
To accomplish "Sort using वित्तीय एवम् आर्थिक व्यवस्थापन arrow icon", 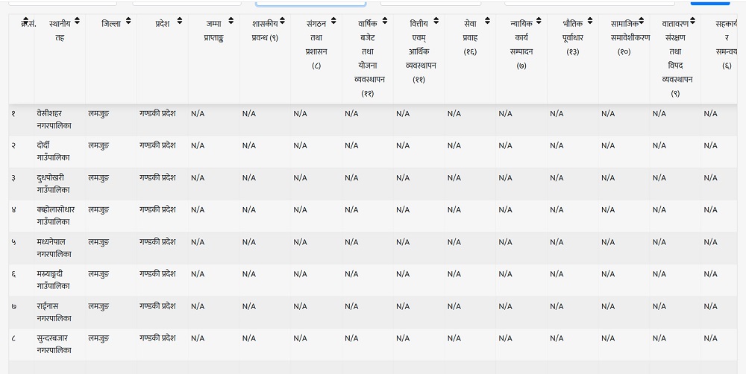I will pyautogui.click(x=436, y=22).
